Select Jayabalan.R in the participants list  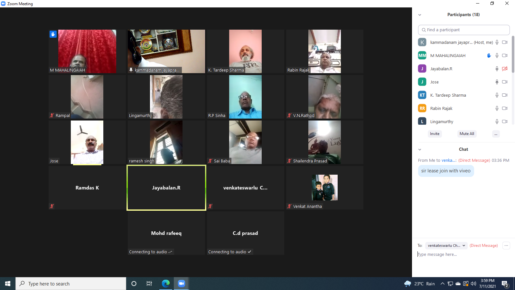pos(441,69)
